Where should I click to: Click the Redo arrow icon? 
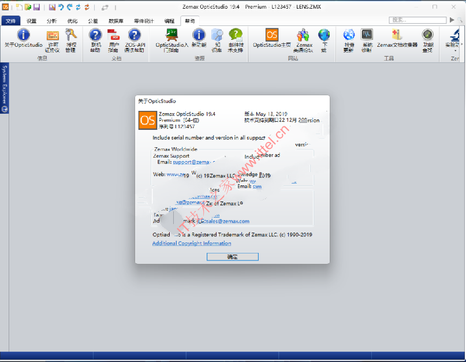click(x=69, y=7)
